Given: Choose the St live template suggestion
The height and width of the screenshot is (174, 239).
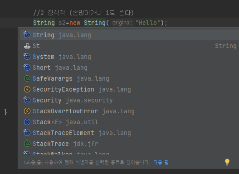Looking at the screenshot, I should click(x=129, y=46).
